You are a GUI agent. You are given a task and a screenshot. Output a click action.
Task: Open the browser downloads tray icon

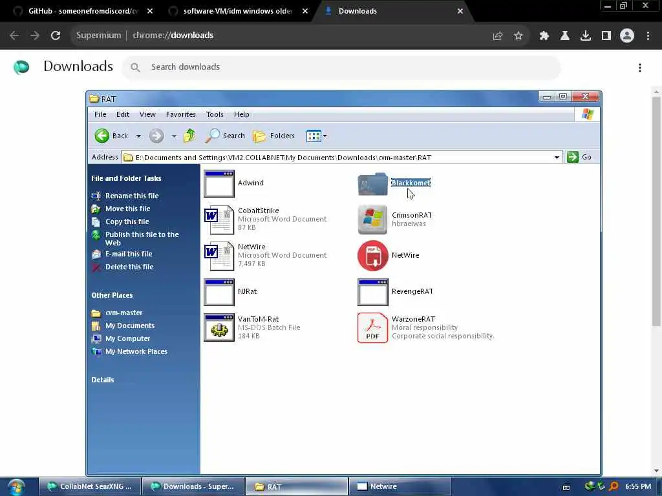586,36
